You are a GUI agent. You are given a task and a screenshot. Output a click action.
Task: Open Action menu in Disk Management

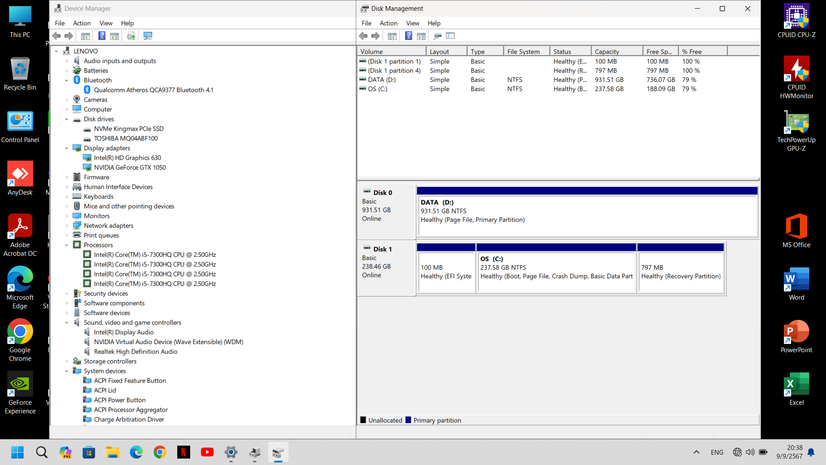point(388,23)
